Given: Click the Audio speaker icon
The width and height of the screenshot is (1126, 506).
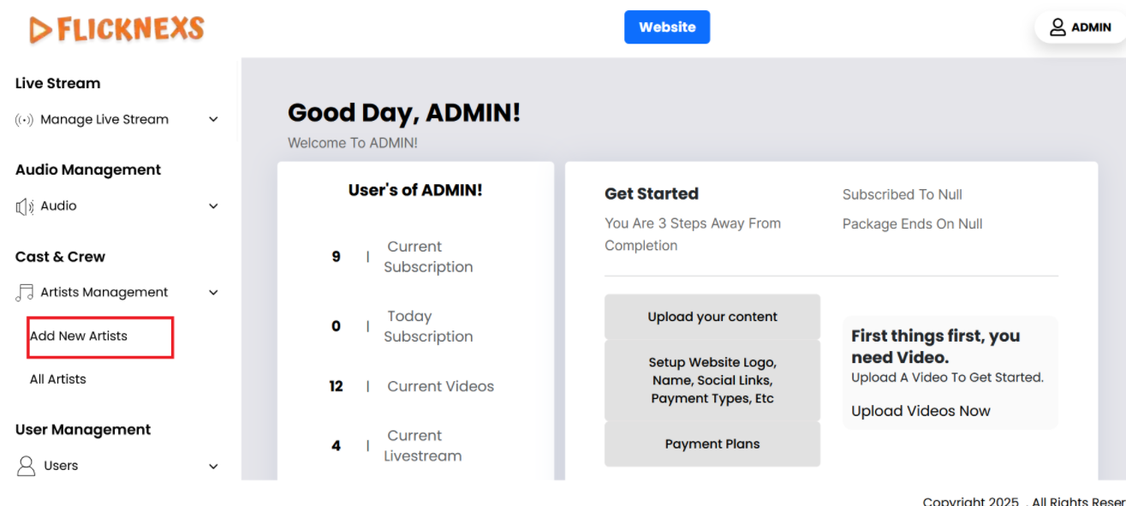Looking at the screenshot, I should click(24, 206).
